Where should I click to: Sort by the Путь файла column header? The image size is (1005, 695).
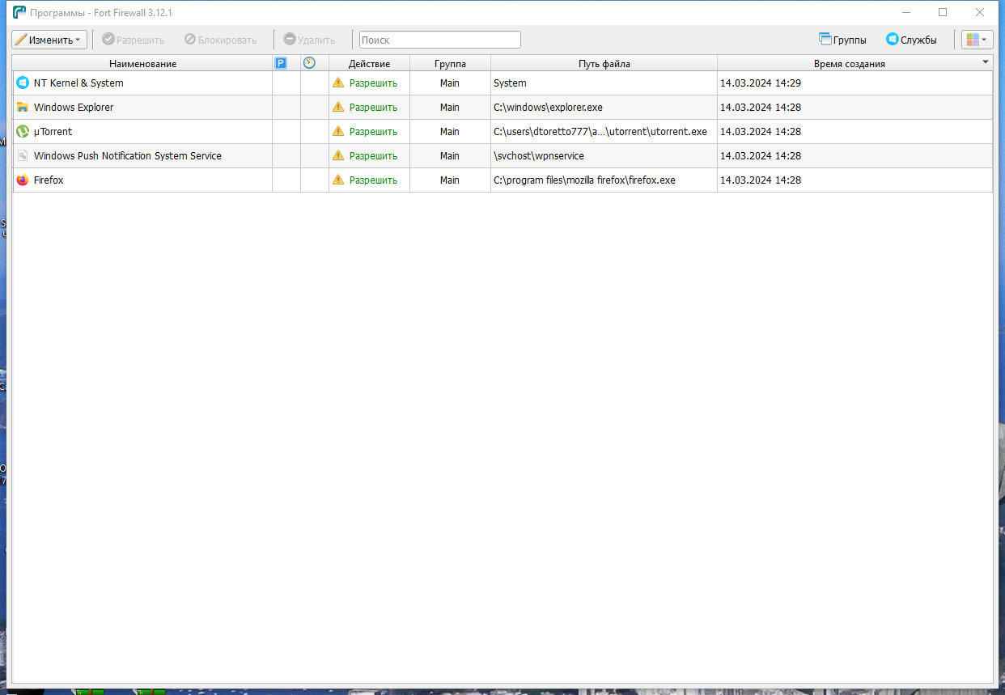[604, 63]
